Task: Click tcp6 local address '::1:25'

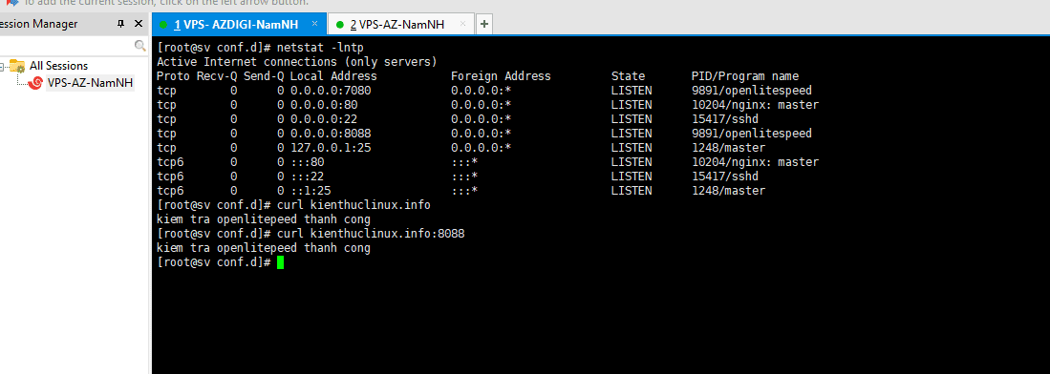Action: [311, 192]
